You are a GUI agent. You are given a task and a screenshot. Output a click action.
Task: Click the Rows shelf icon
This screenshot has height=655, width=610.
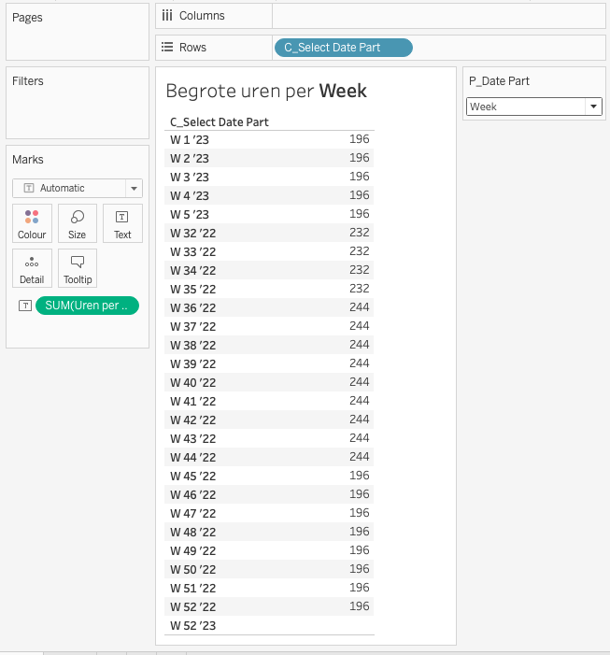click(167, 48)
